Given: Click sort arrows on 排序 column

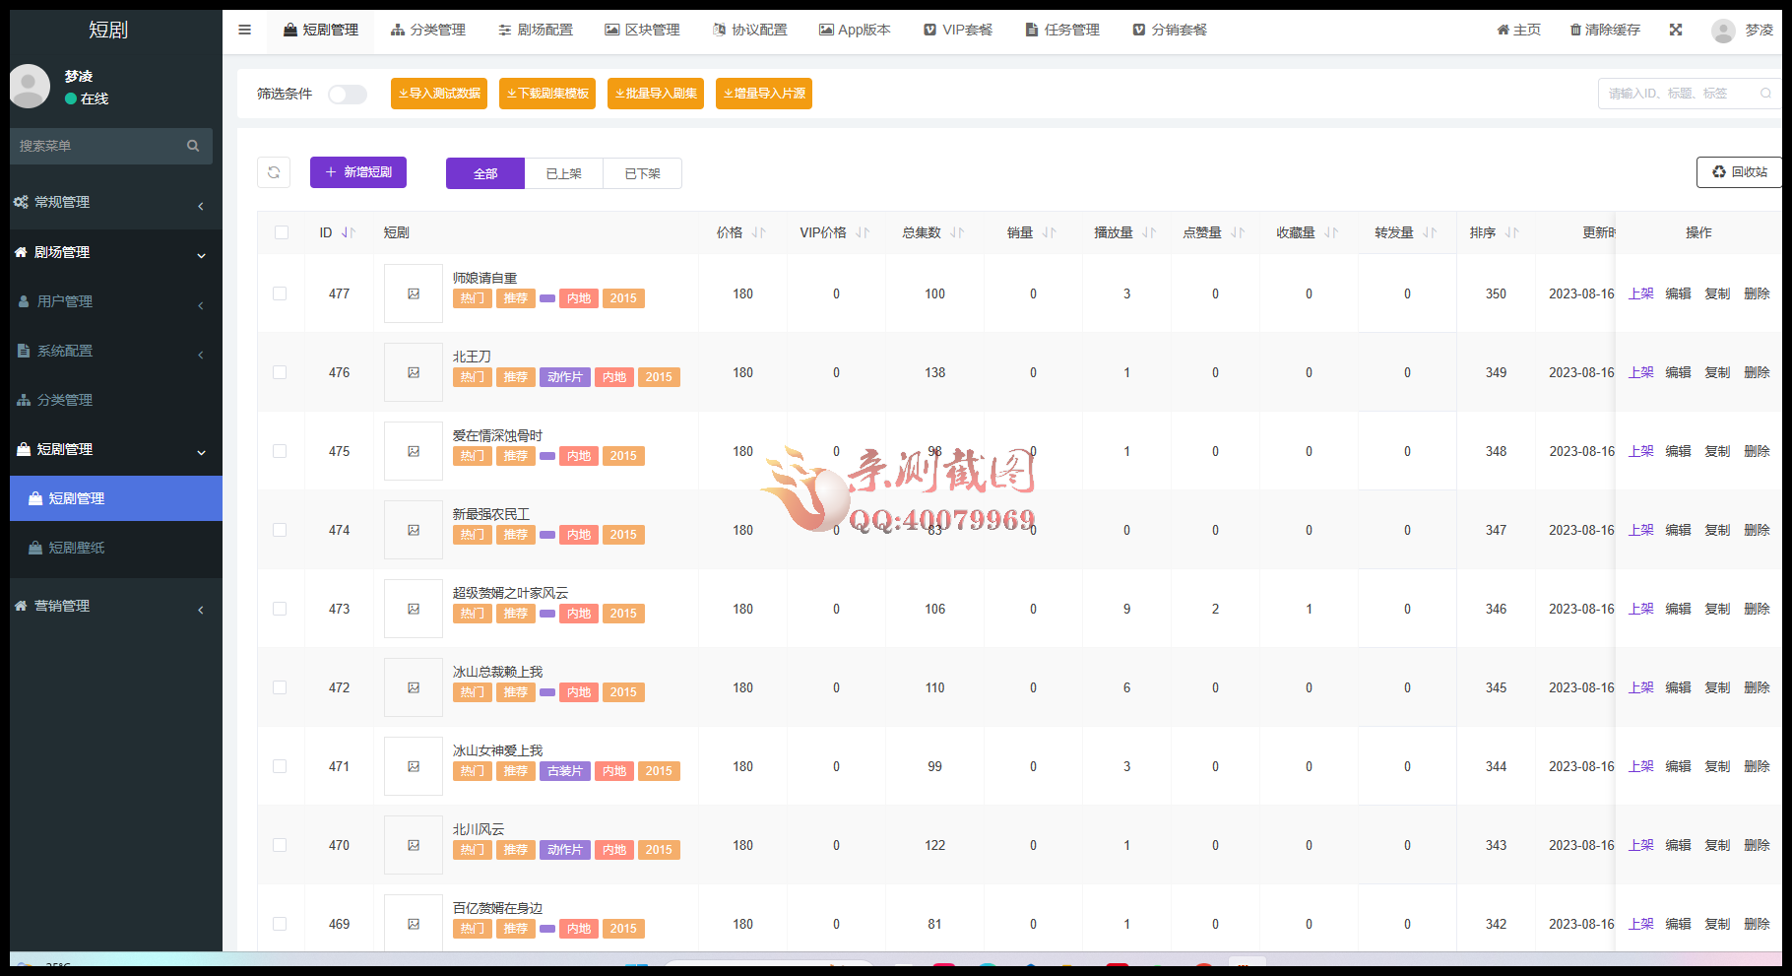Looking at the screenshot, I should tap(1511, 232).
